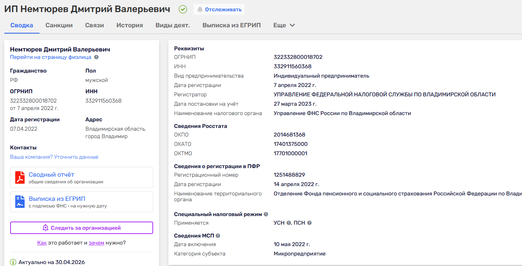Click the Индивидуальный предприниматель value
This screenshot has height=266, width=522.
[322, 76]
